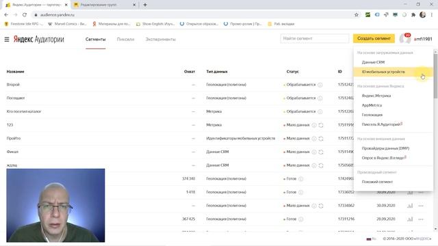Click info icon in Посещают row
Viewport: 438px width, 246px height.
coord(320,98)
